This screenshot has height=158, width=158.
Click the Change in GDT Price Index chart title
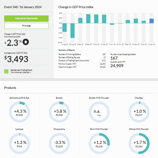pyautogui.click(x=76, y=7)
